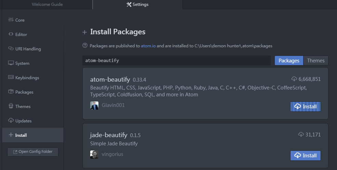Click the 31,171 download count
This screenshot has width=337, height=170.
pos(313,135)
